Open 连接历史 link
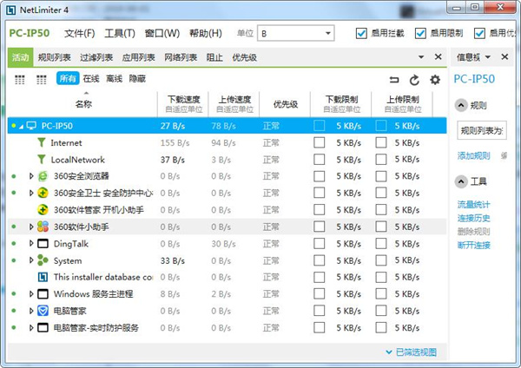Viewport: 521px width, 368px height. pyautogui.click(x=473, y=218)
